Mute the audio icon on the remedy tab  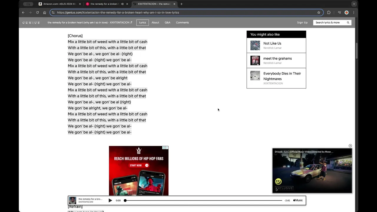(122, 4)
